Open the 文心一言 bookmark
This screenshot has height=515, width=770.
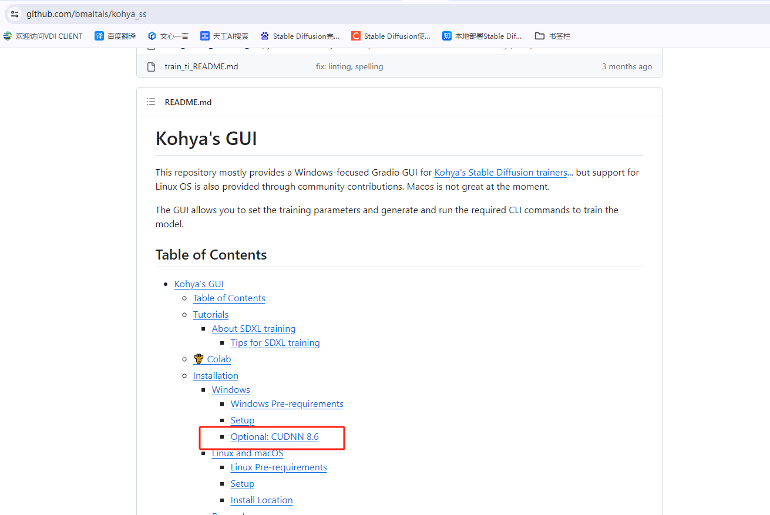(x=168, y=36)
